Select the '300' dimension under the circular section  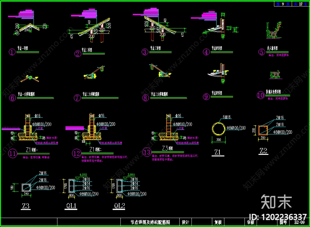(x=219, y=140)
